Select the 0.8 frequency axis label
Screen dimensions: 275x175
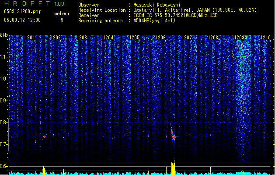point(4,122)
